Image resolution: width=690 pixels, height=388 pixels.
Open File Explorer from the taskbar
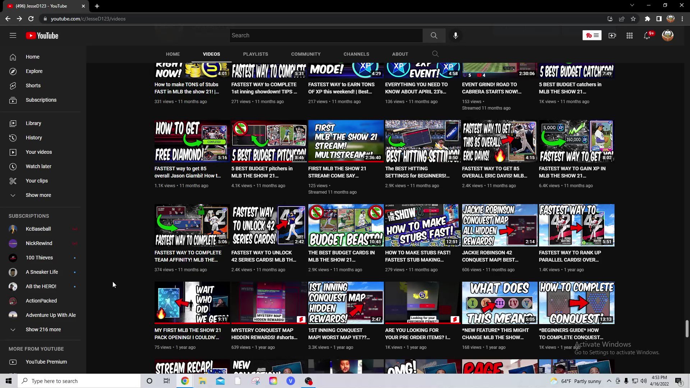(x=202, y=381)
